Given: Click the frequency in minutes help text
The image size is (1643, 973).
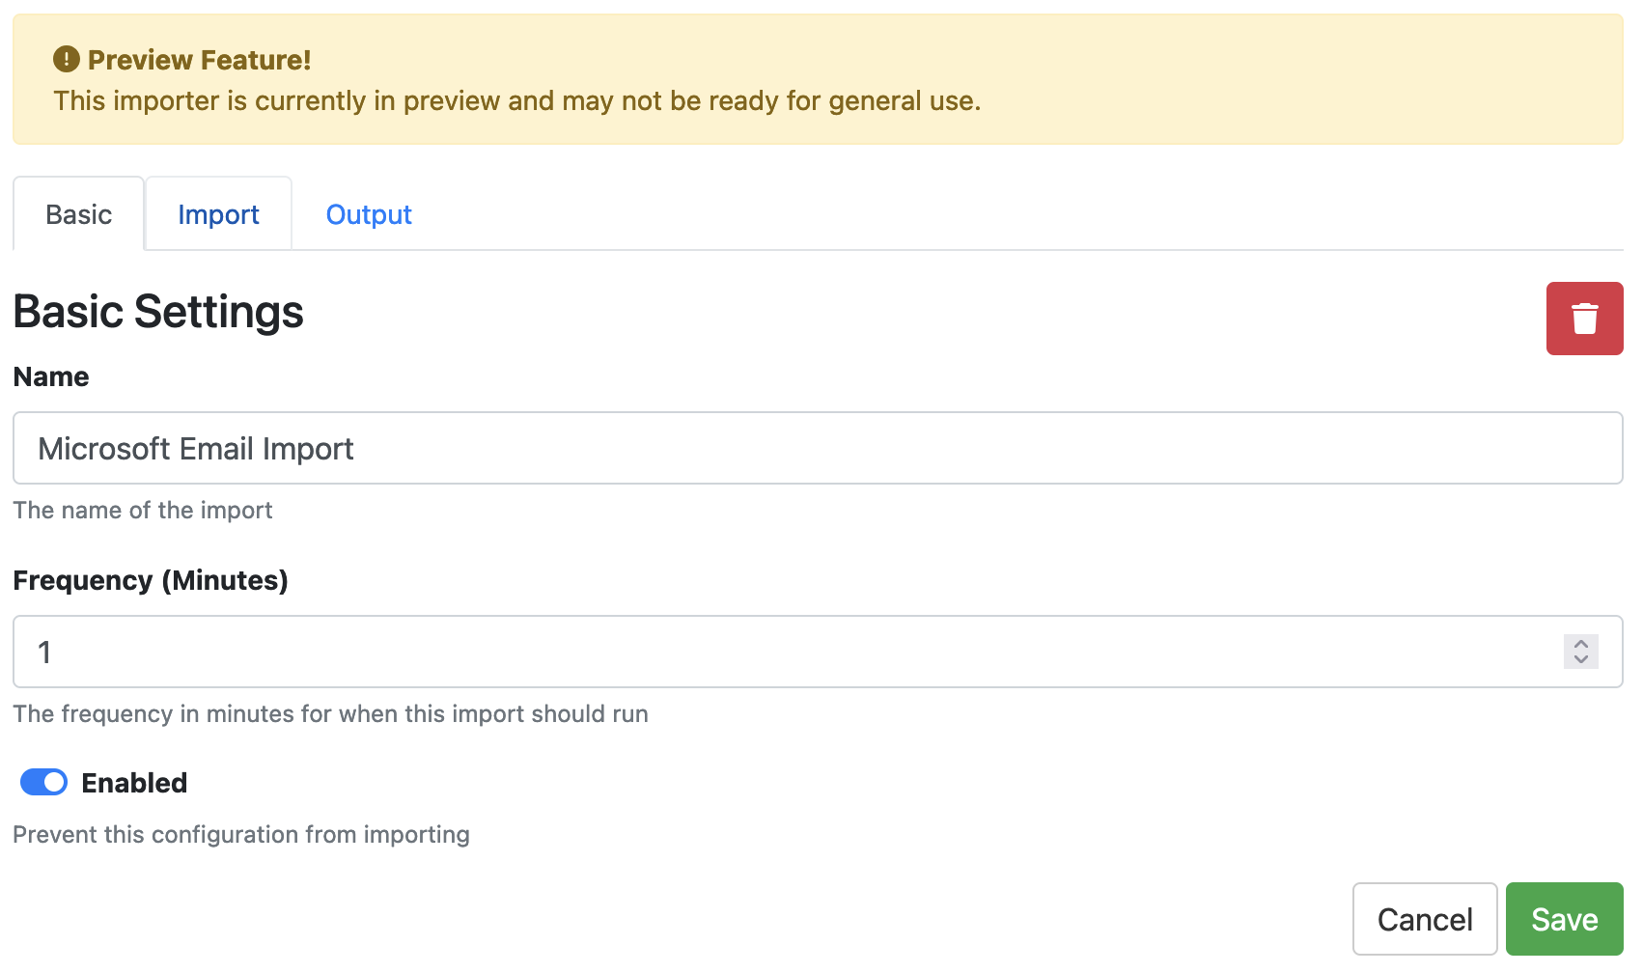Looking at the screenshot, I should [330, 713].
